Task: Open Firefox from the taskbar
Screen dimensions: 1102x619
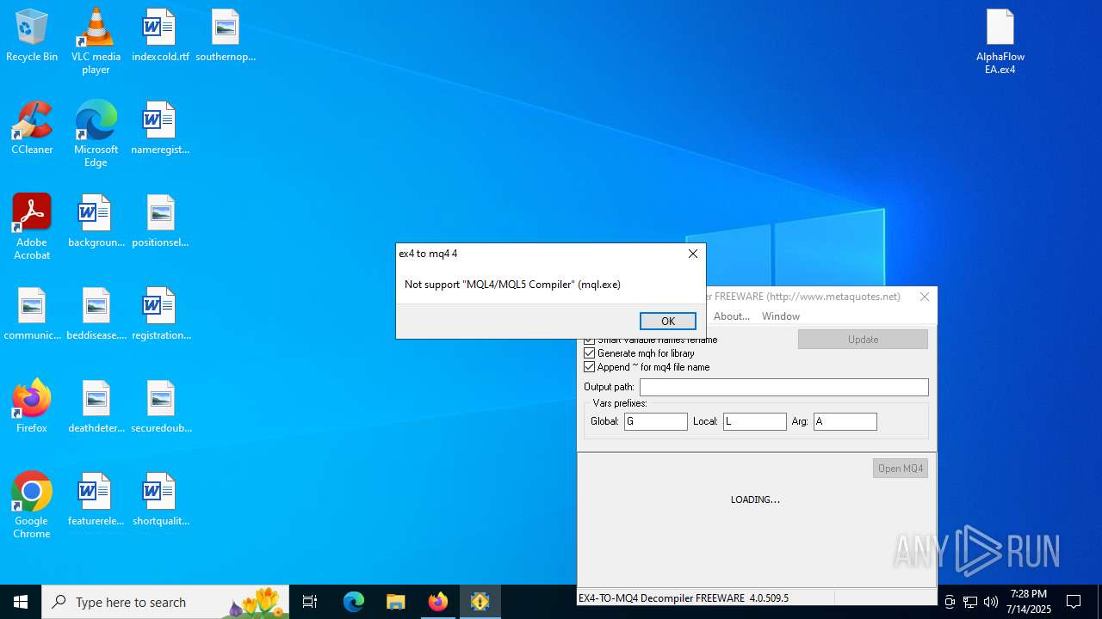Action: coord(437,602)
